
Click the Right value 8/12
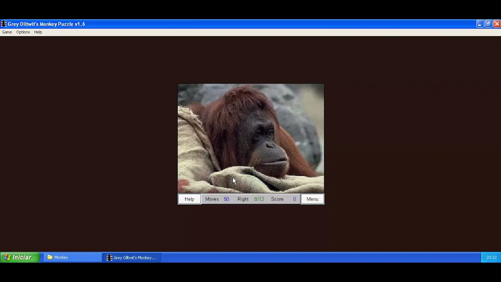tap(259, 199)
